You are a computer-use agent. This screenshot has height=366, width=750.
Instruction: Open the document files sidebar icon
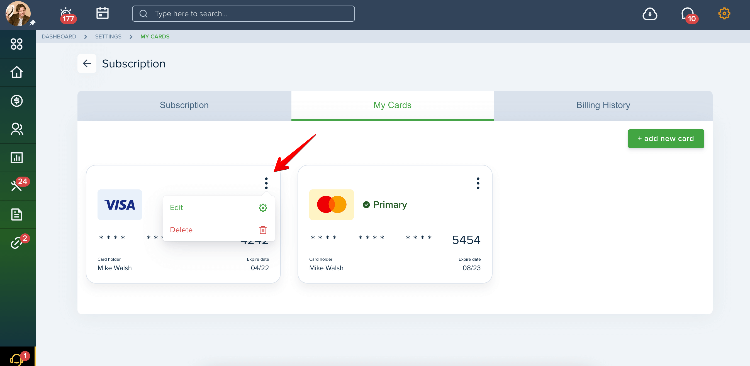17,214
